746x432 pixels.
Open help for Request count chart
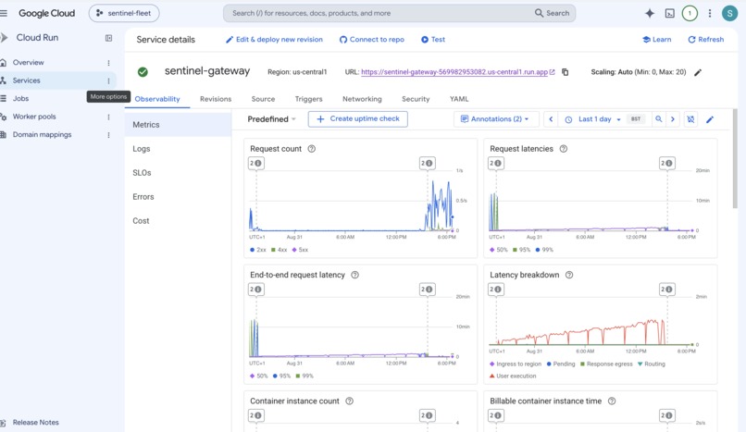(x=312, y=149)
